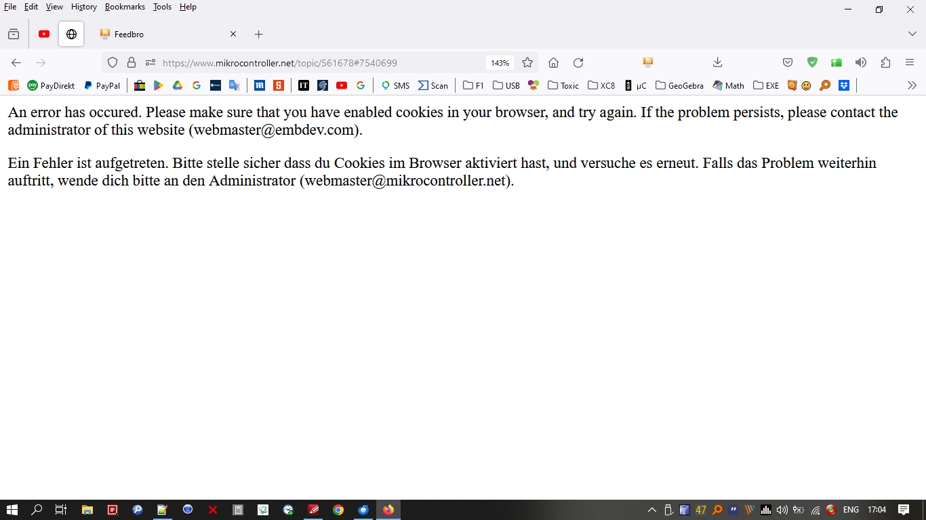Expand the XC8 bookmark folder
Screen dimensions: 926x520
[x=601, y=85]
